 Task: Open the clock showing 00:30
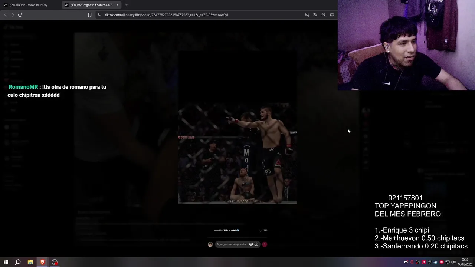[465, 262]
